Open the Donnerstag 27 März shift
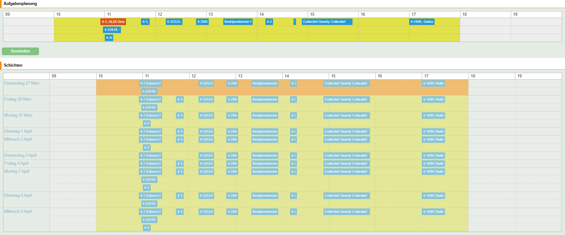Viewport: 565px width, 235px height. coord(22,83)
